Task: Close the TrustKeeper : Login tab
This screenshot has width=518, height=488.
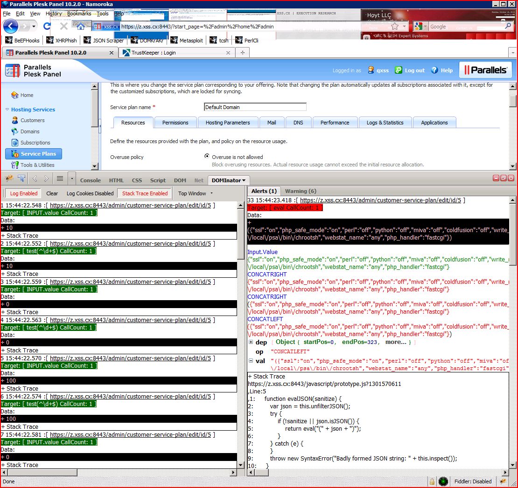Action: click(x=228, y=53)
